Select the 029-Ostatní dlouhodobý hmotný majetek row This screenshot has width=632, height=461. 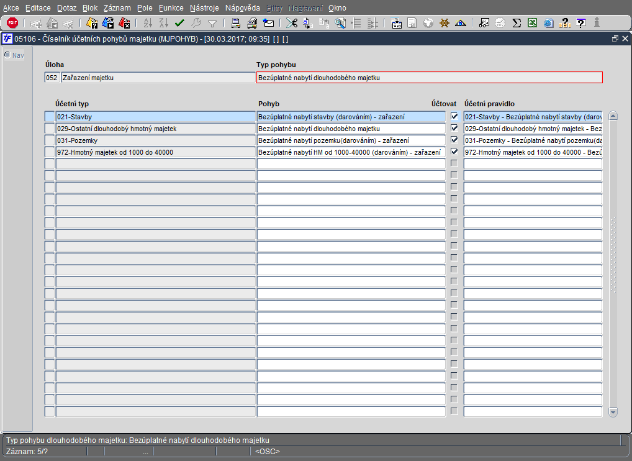point(155,129)
